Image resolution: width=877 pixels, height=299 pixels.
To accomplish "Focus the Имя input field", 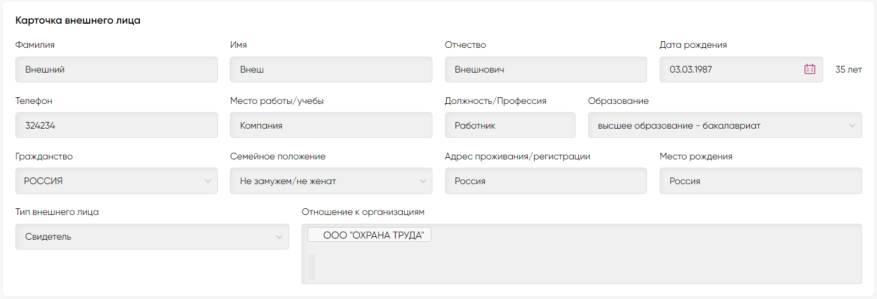I will (x=331, y=69).
